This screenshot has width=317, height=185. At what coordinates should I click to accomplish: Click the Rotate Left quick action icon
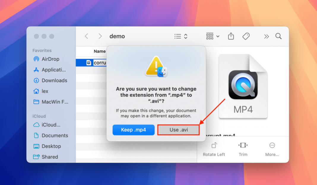click(214, 145)
